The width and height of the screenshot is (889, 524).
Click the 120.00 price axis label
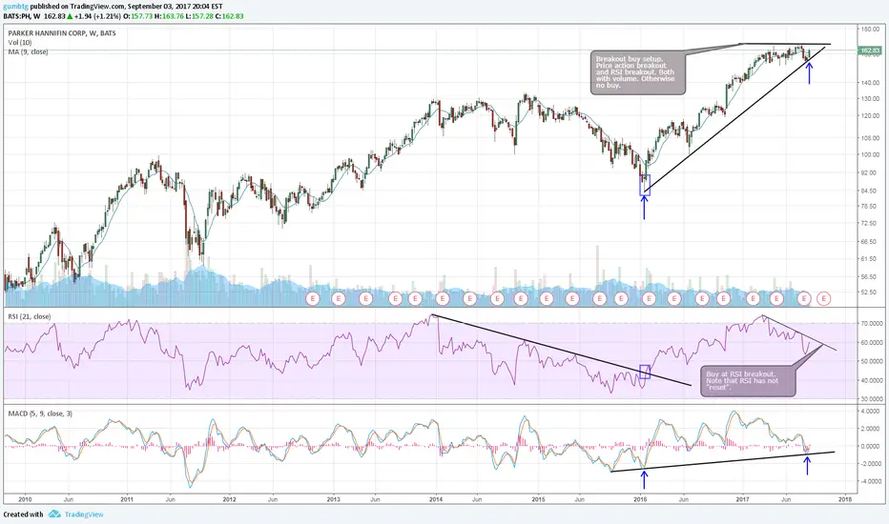(x=870, y=116)
